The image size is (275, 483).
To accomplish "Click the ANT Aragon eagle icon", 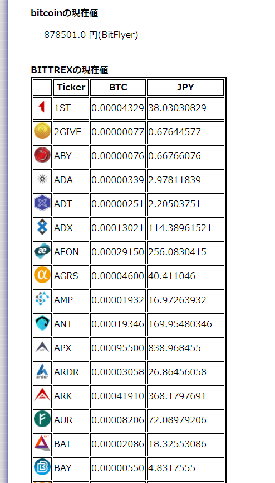I will tap(42, 323).
